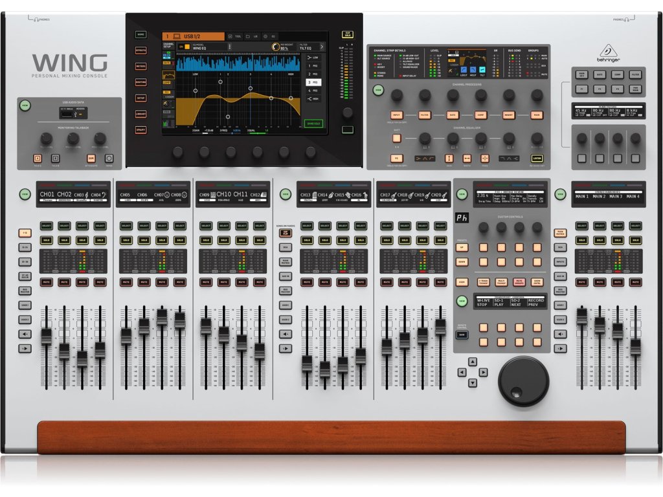This screenshot has height=497, width=663.
Task: Open the METERS screen
Action: (x=140, y=67)
